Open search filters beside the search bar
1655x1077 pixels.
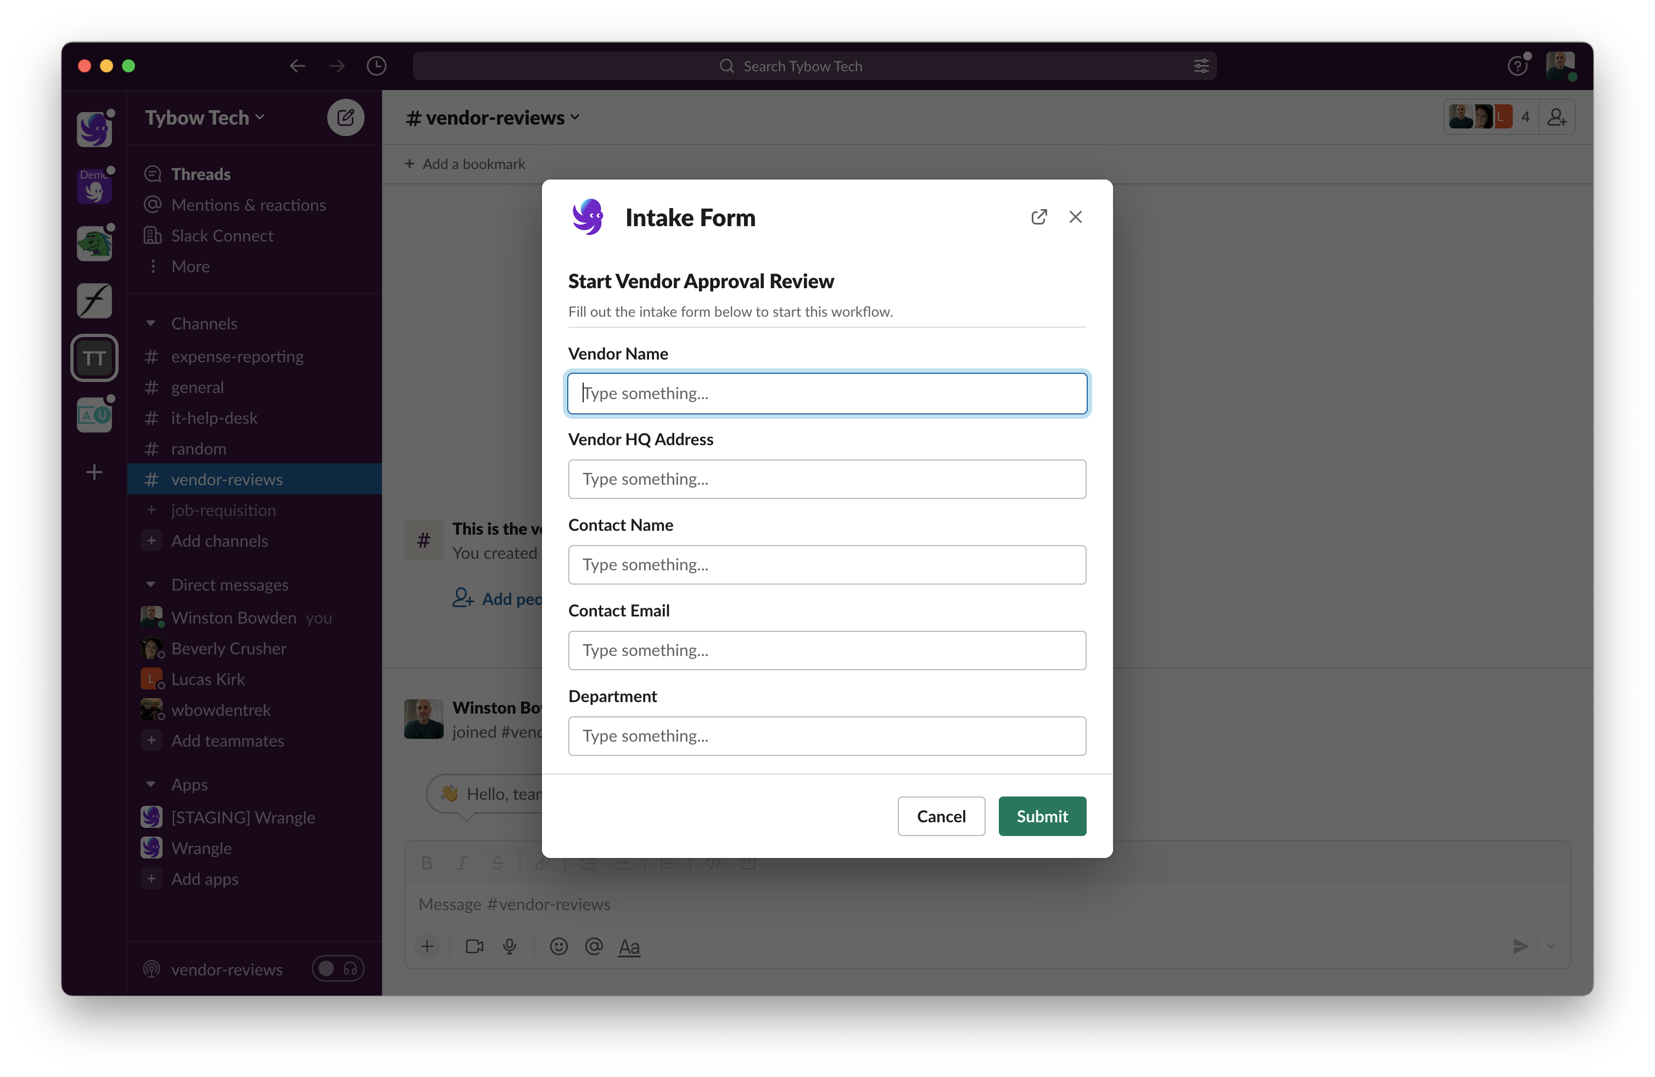click(x=1200, y=65)
